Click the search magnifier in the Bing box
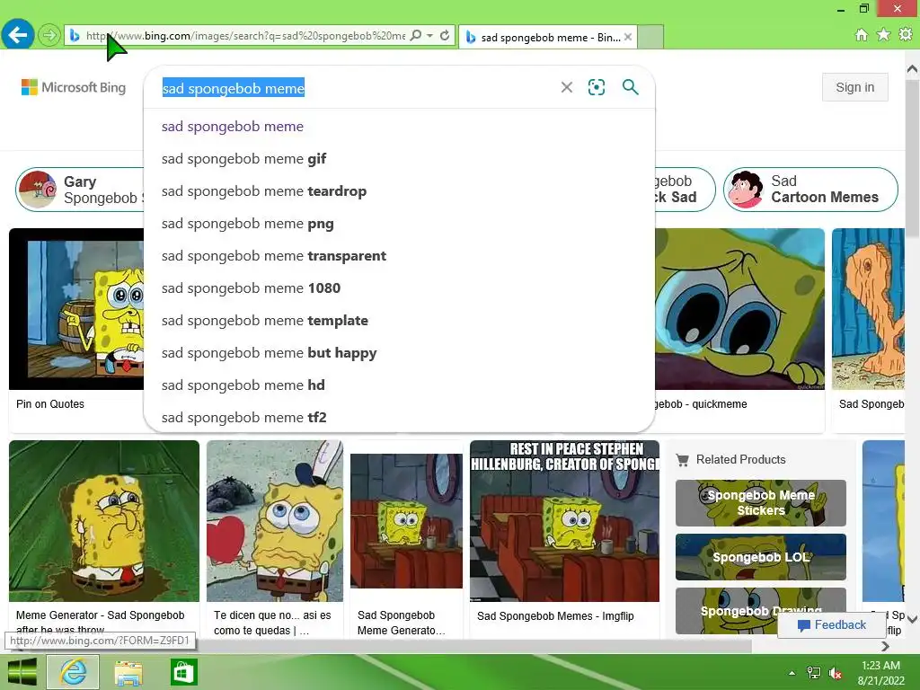Viewport: 920px width, 690px height. pyautogui.click(x=630, y=87)
